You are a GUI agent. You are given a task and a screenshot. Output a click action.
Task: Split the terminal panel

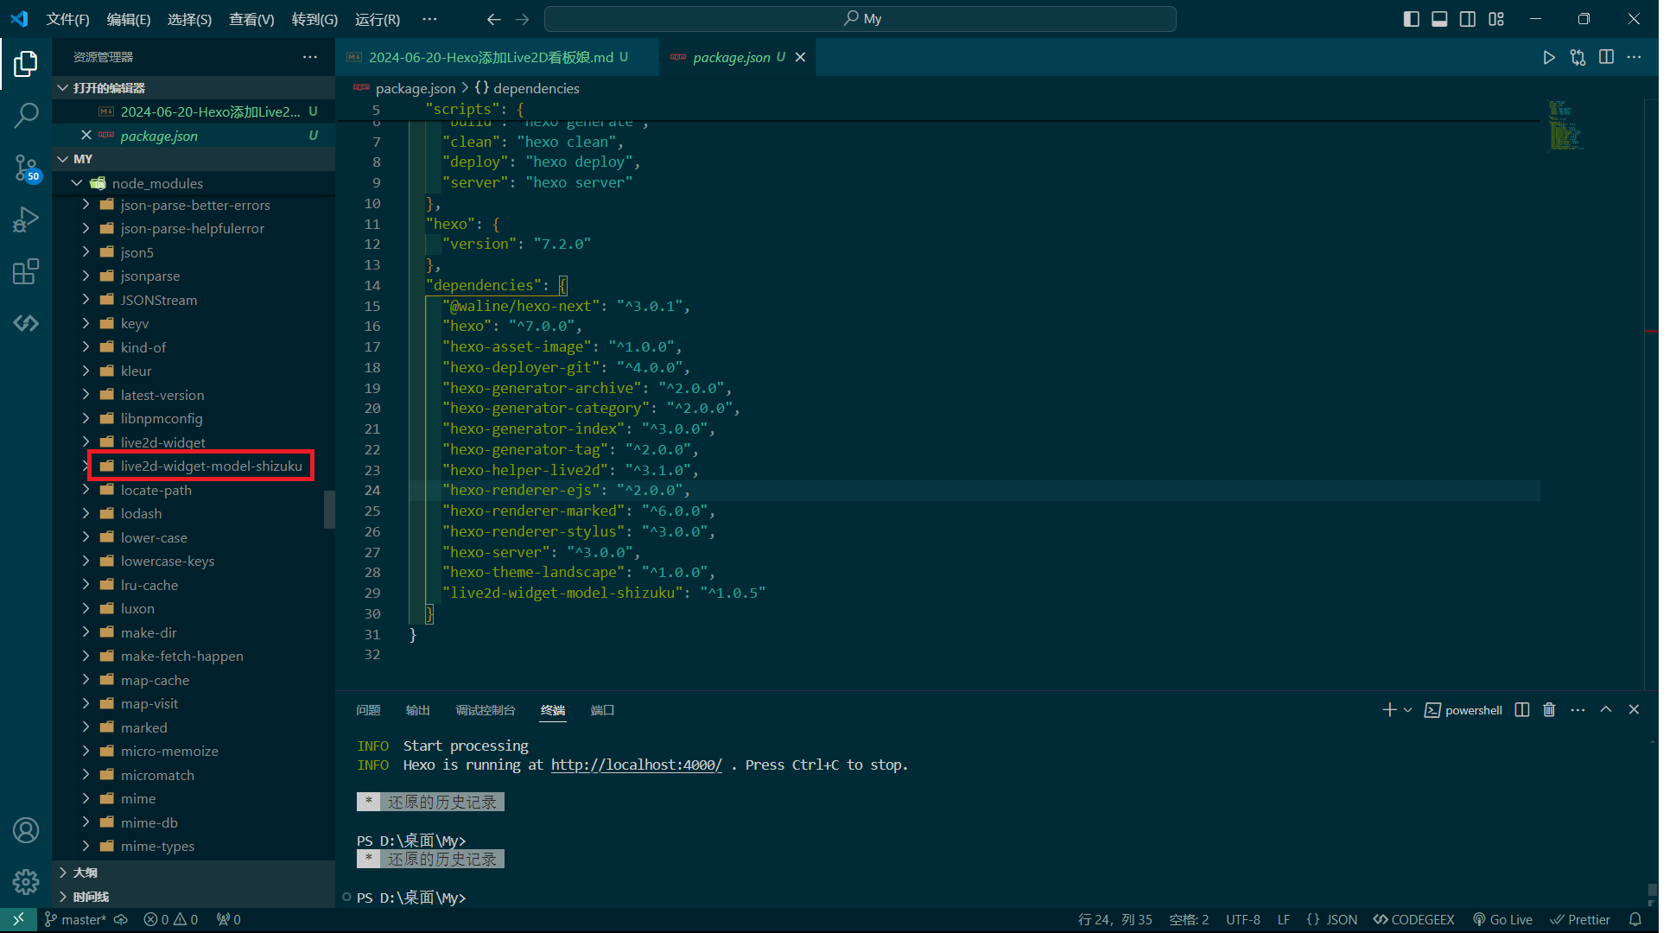pyautogui.click(x=1522, y=709)
